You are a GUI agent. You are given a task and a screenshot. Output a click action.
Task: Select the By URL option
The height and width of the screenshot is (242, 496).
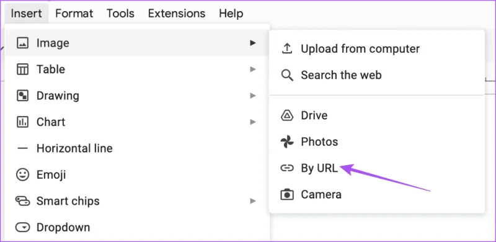377,168
